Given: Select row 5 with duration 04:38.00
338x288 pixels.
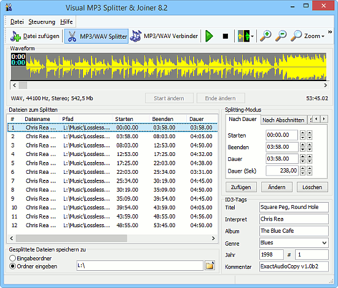Looking at the screenshot, I should (x=112, y=163).
